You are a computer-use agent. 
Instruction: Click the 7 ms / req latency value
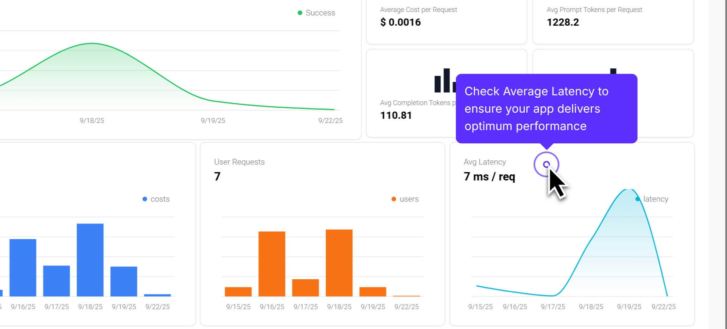489,177
